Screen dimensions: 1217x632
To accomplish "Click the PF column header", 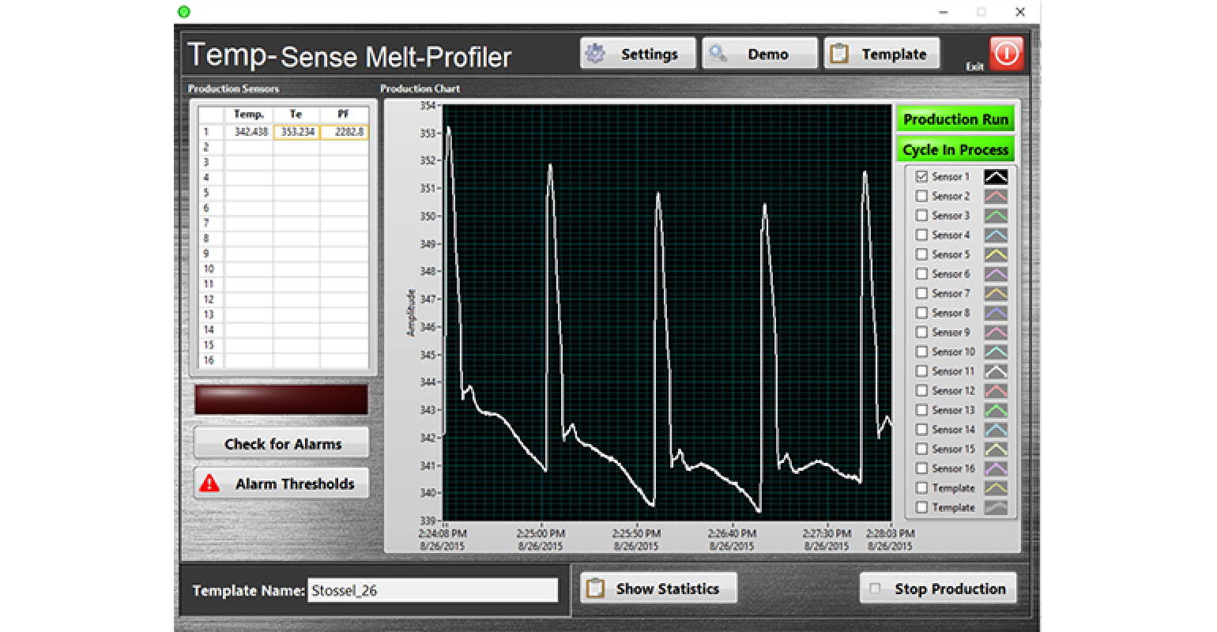I will [x=344, y=115].
